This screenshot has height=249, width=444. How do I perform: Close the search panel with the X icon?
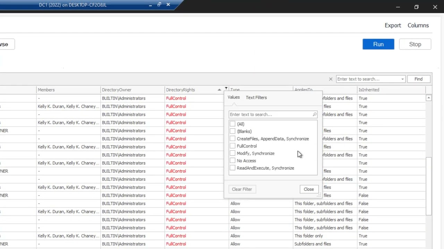click(x=331, y=79)
